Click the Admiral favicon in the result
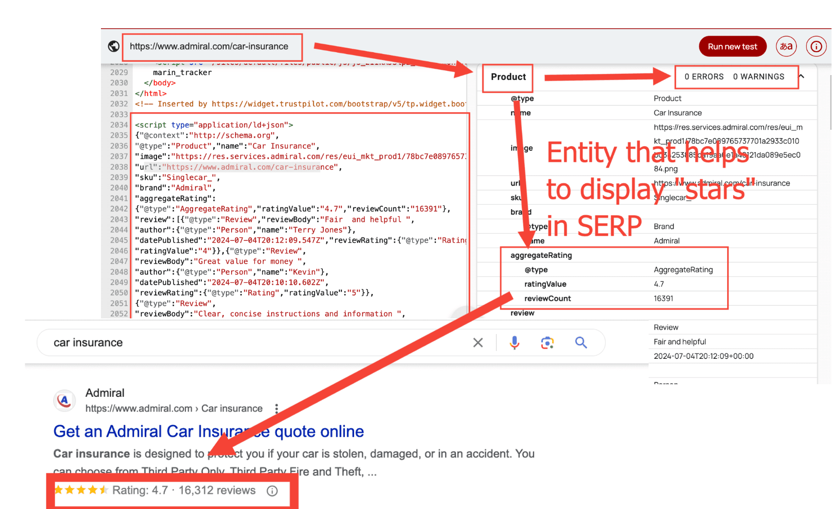Image resolution: width=832 pixels, height=509 pixels. tap(64, 401)
